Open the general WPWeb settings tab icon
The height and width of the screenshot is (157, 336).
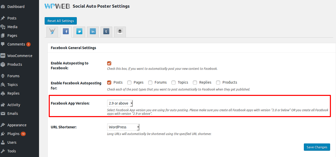[52, 32]
